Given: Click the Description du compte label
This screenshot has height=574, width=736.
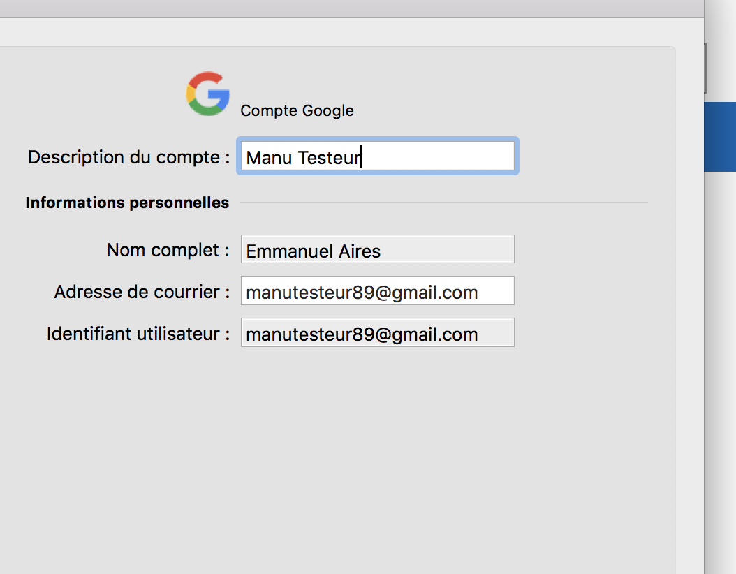Looking at the screenshot, I should coord(129,157).
